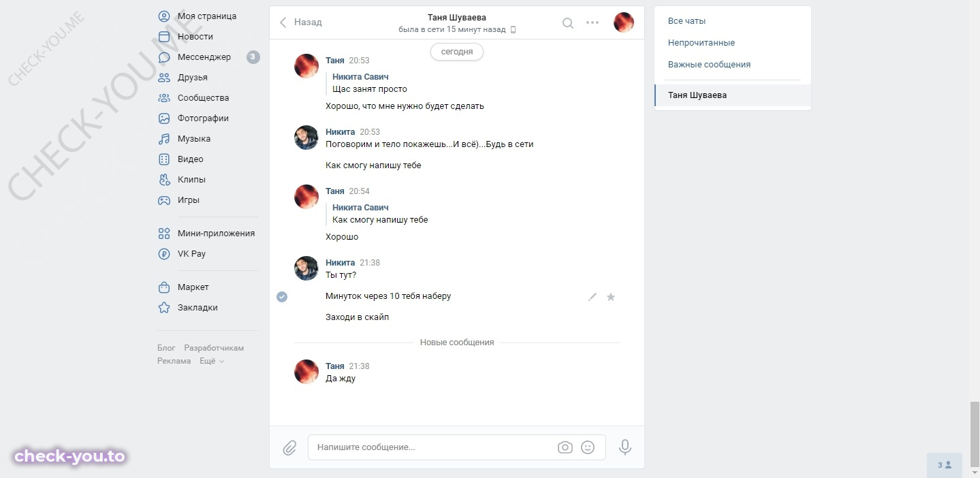
Task: Click sender name Таня at 20:54
Action: pyautogui.click(x=335, y=191)
